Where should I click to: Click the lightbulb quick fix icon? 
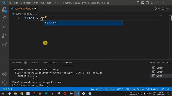pyautogui.click(x=46, y=17)
